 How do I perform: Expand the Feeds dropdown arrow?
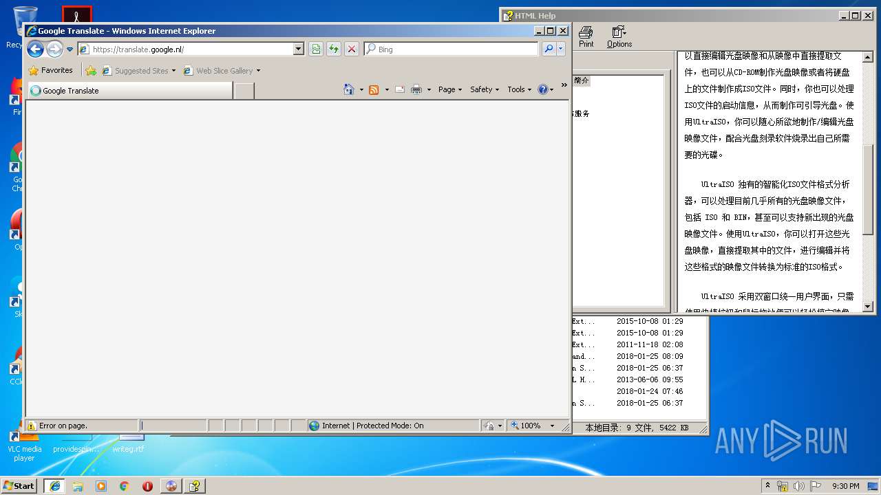pyautogui.click(x=387, y=89)
